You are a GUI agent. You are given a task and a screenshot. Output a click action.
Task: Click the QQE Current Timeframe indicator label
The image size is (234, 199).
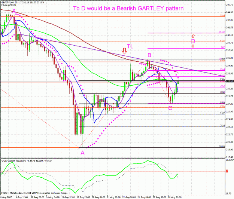27,161
